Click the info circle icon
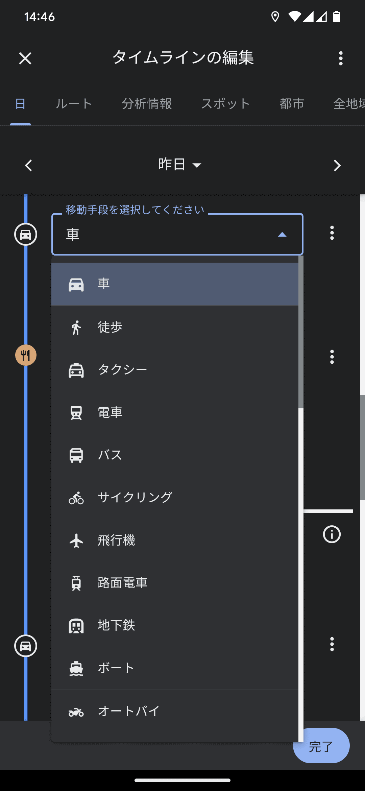This screenshot has height=791, width=365. point(332,534)
